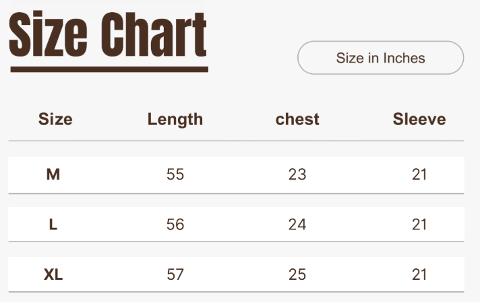Click the Size in Inches button
The width and height of the screenshot is (480, 302).
click(x=380, y=58)
